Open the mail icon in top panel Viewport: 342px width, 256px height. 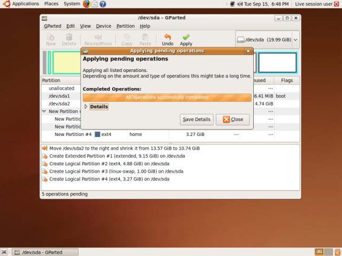[95, 4]
